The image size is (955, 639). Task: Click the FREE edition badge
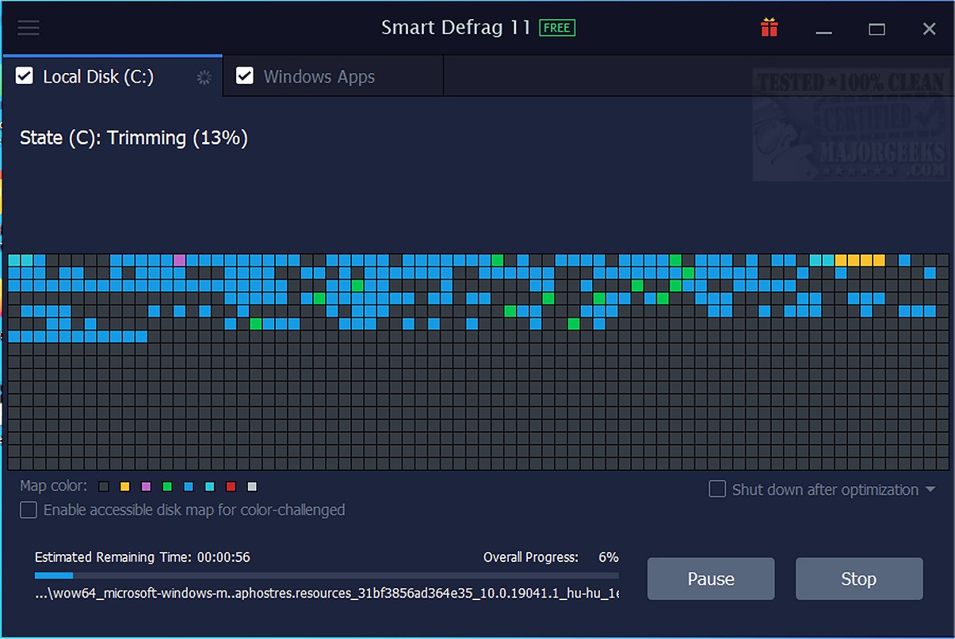point(557,28)
